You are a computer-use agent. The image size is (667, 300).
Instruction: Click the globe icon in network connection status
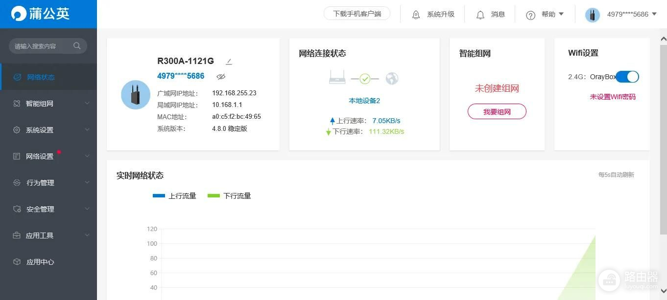click(x=392, y=78)
